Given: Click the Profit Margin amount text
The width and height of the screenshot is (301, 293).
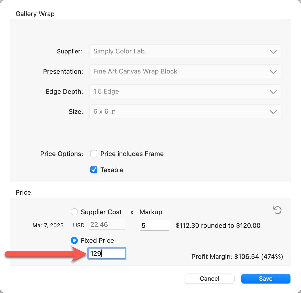Looking at the screenshot, I should [x=237, y=257].
